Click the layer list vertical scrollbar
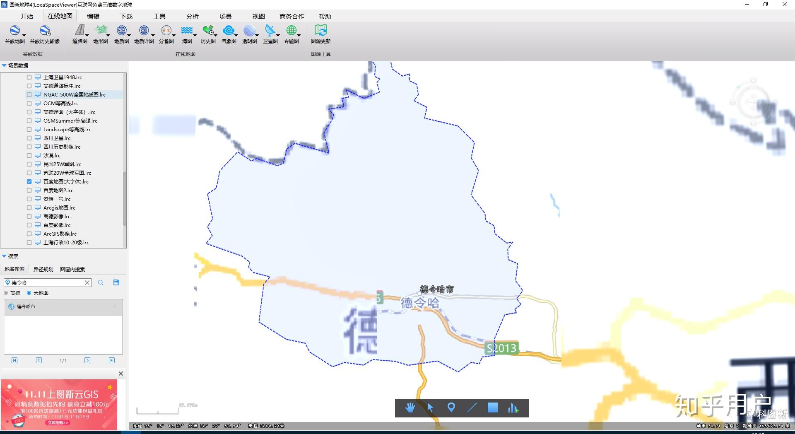 coord(125,199)
